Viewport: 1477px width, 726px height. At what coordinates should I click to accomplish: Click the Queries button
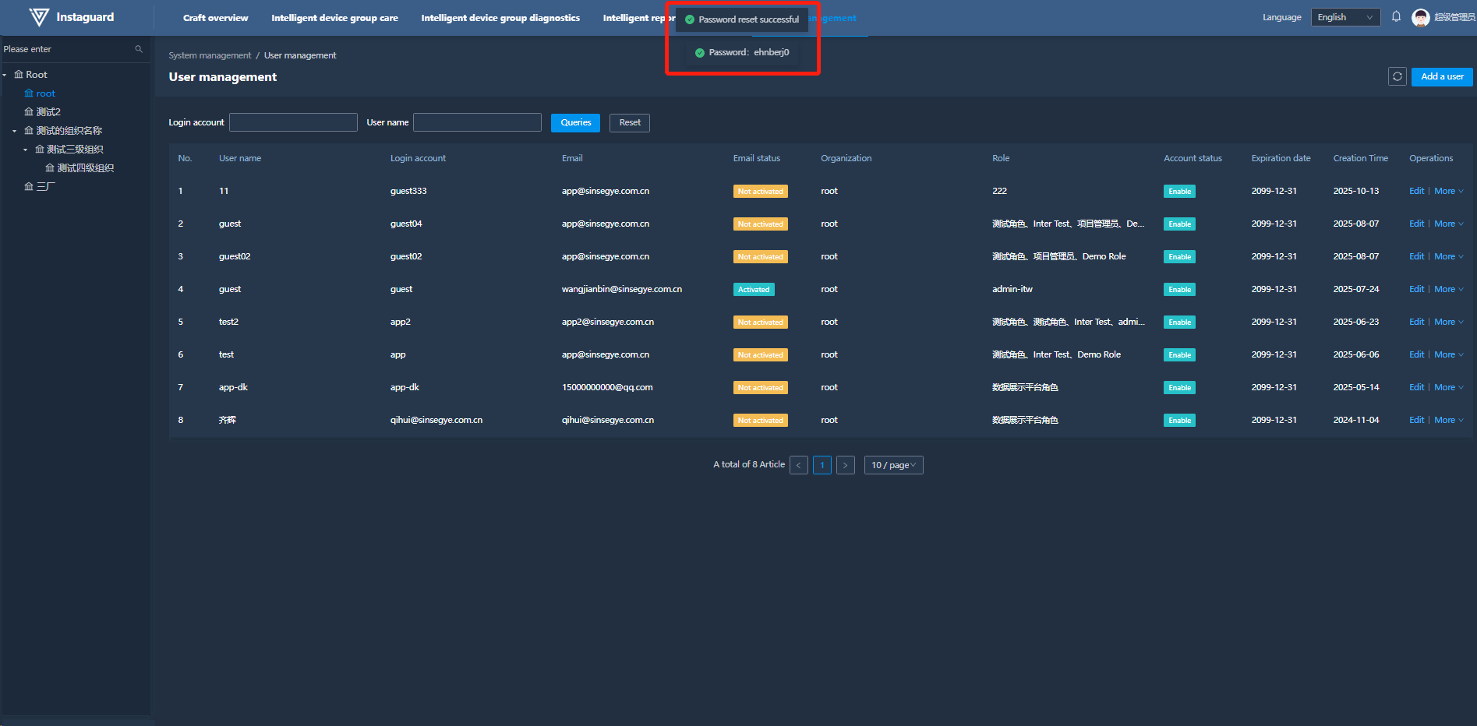(575, 122)
